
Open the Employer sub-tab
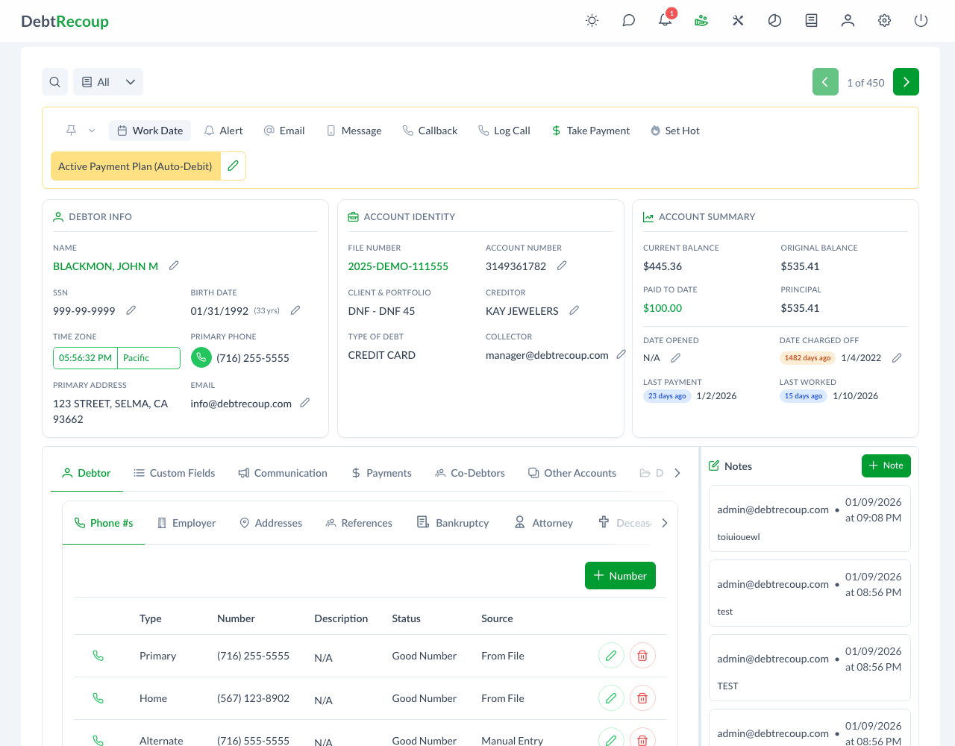187,523
